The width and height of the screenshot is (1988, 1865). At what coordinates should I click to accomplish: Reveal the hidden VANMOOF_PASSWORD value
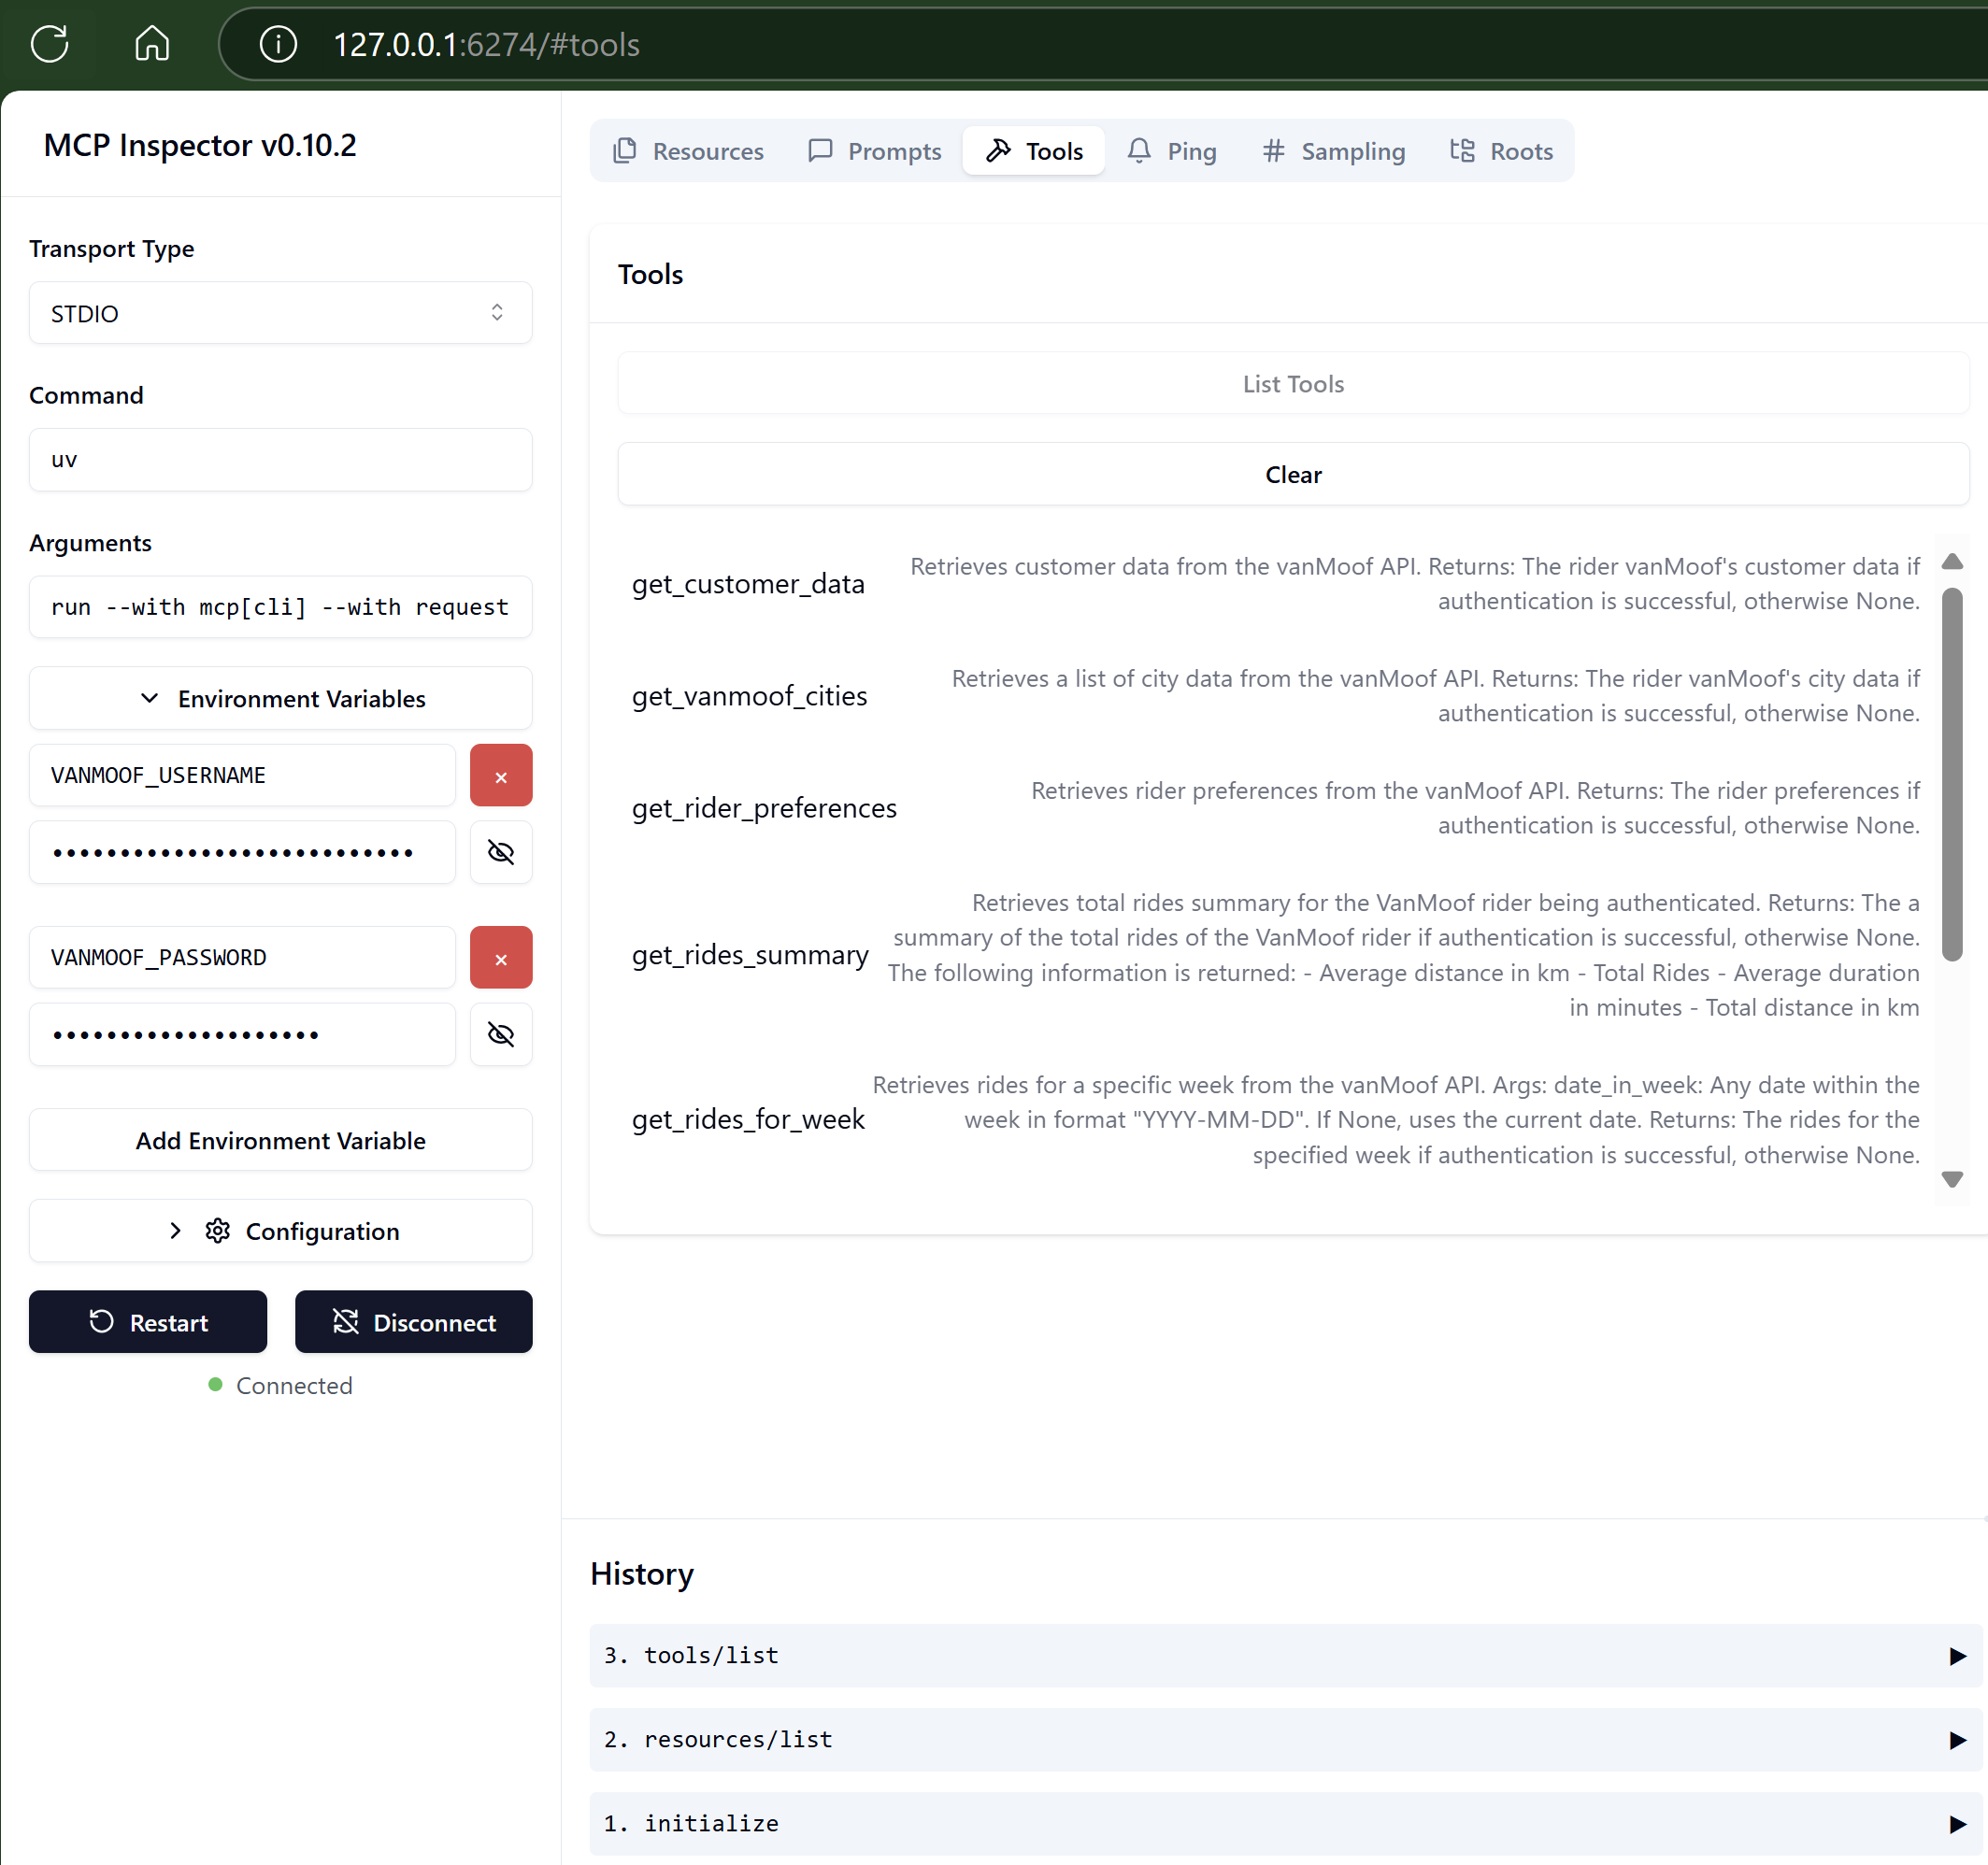pos(501,1034)
